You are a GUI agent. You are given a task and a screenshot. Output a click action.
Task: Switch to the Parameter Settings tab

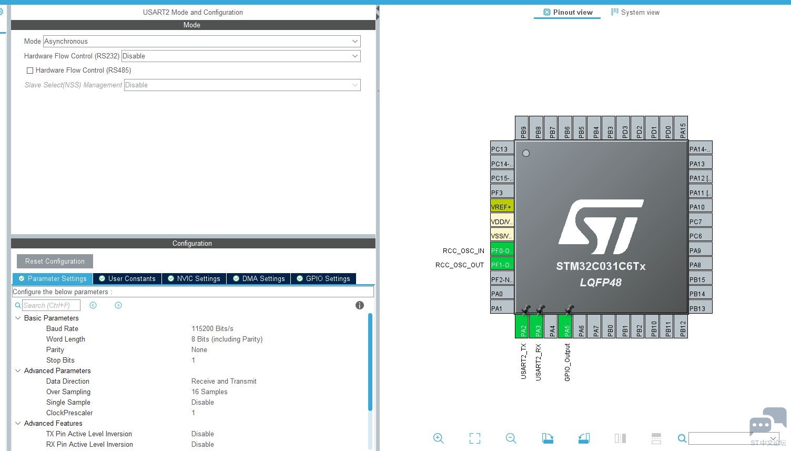[x=53, y=278]
